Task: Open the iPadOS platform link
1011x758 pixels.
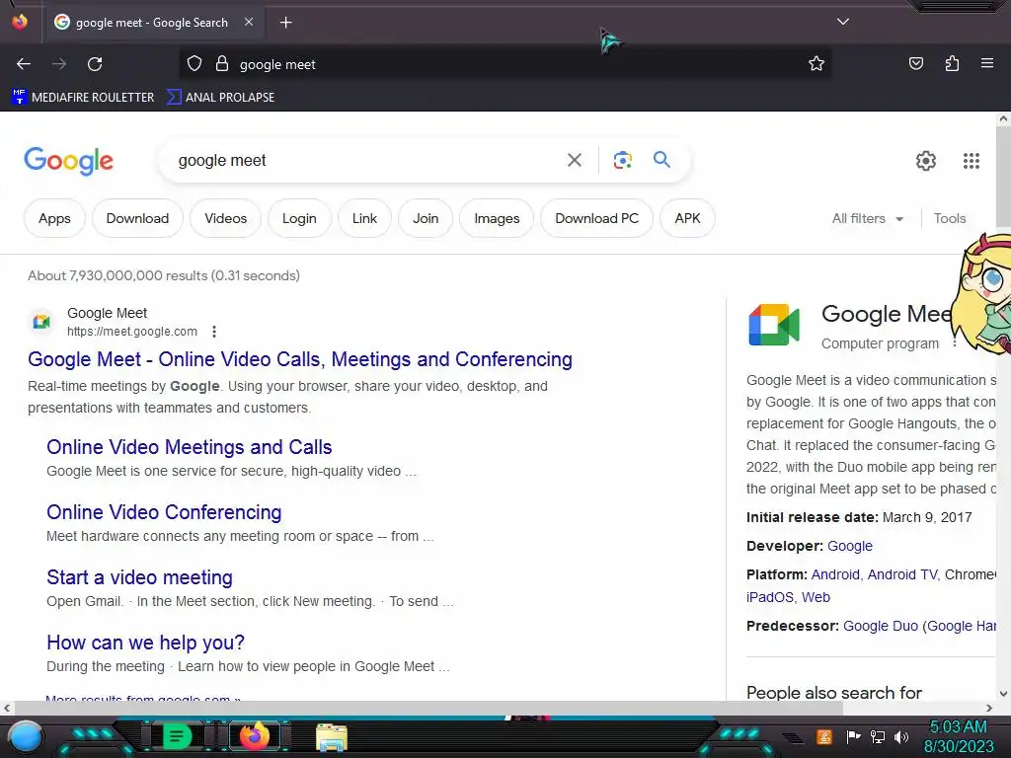Action: coord(769,597)
